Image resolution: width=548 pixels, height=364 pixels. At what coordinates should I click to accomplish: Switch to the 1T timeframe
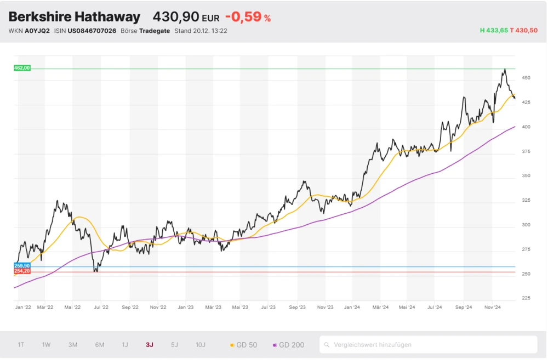(x=21, y=345)
